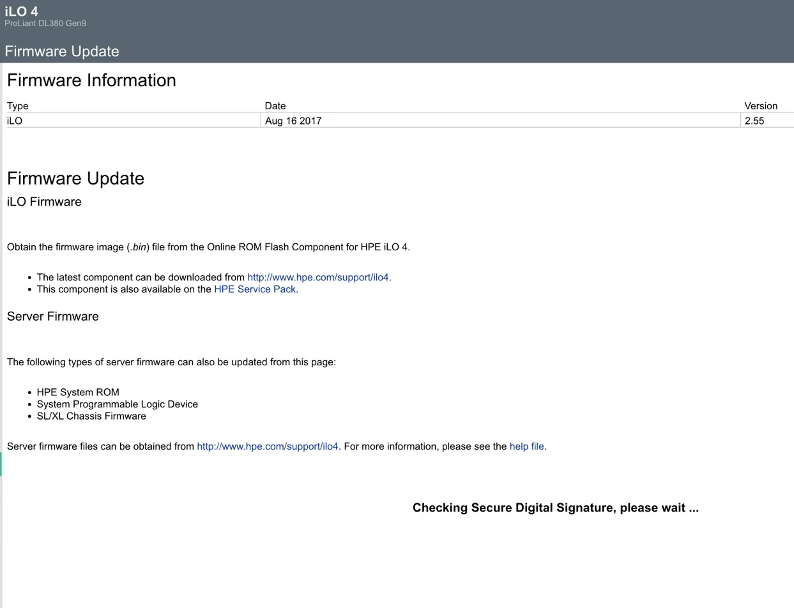Image resolution: width=794 pixels, height=608 pixels.
Task: Select the iLO cell in firmware table
Action: tap(134, 120)
